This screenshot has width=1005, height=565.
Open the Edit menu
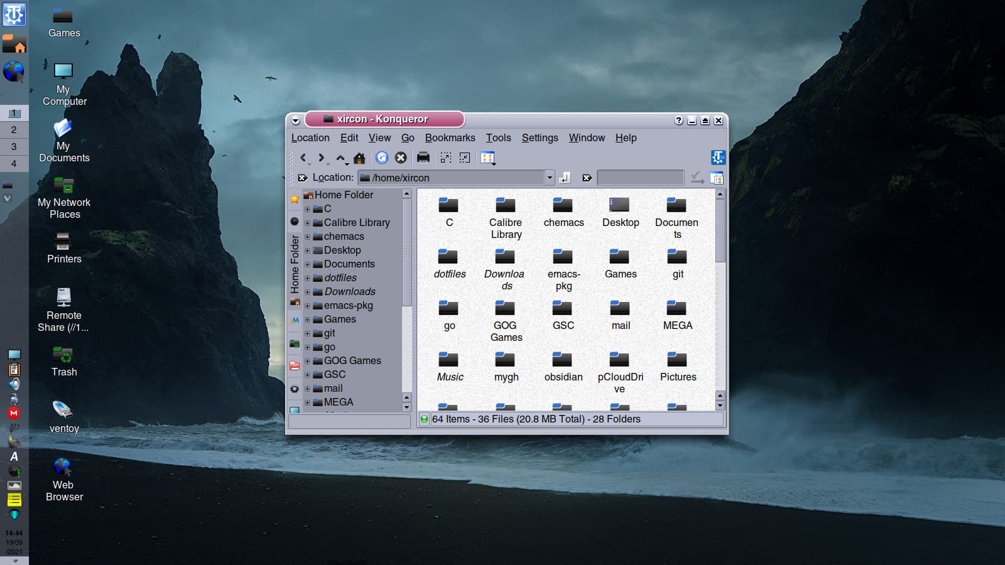point(349,137)
